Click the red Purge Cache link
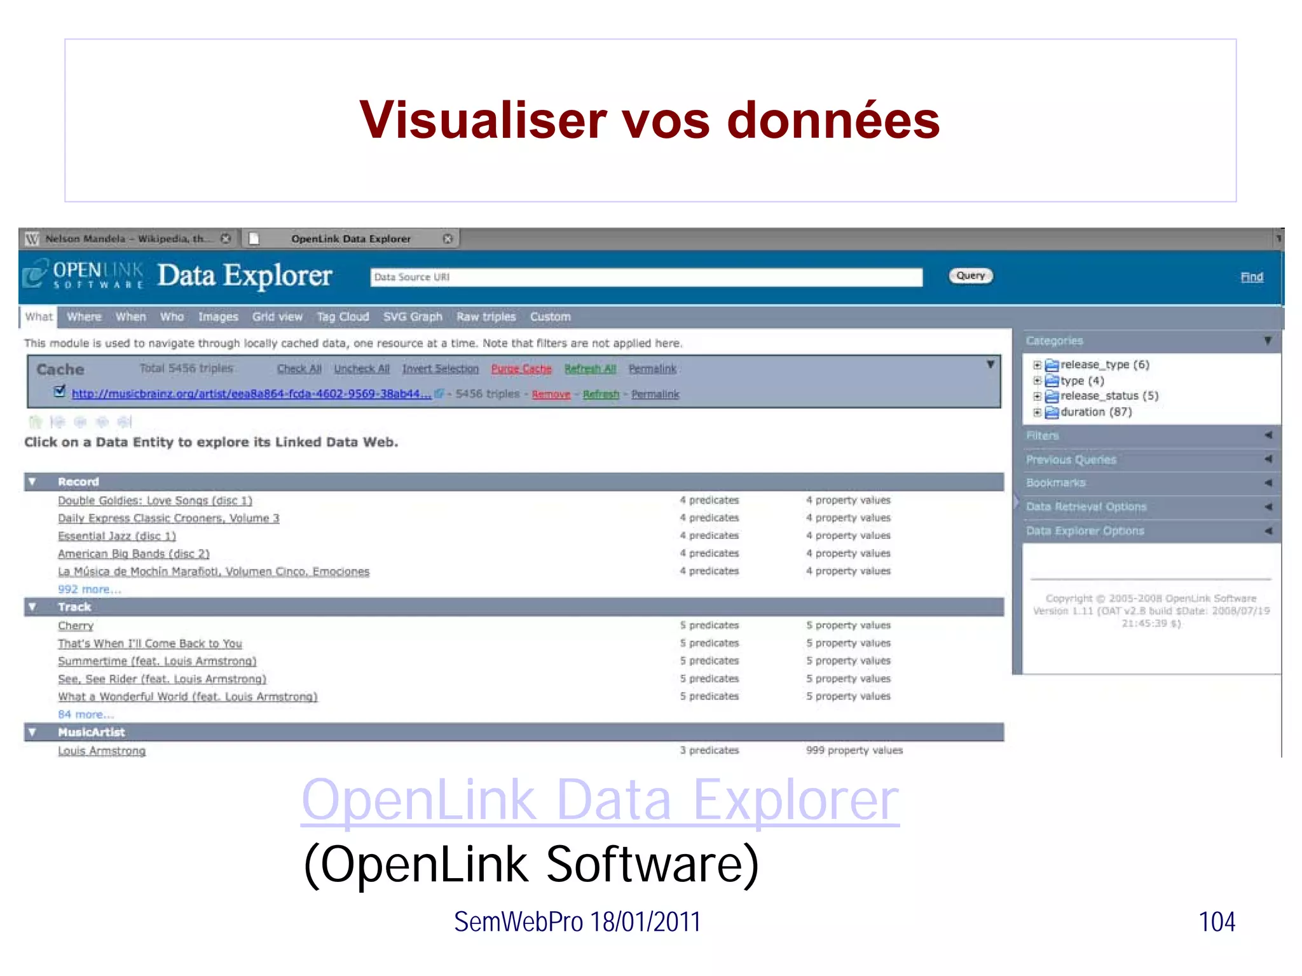This screenshot has height=976, width=1302. [x=521, y=369]
